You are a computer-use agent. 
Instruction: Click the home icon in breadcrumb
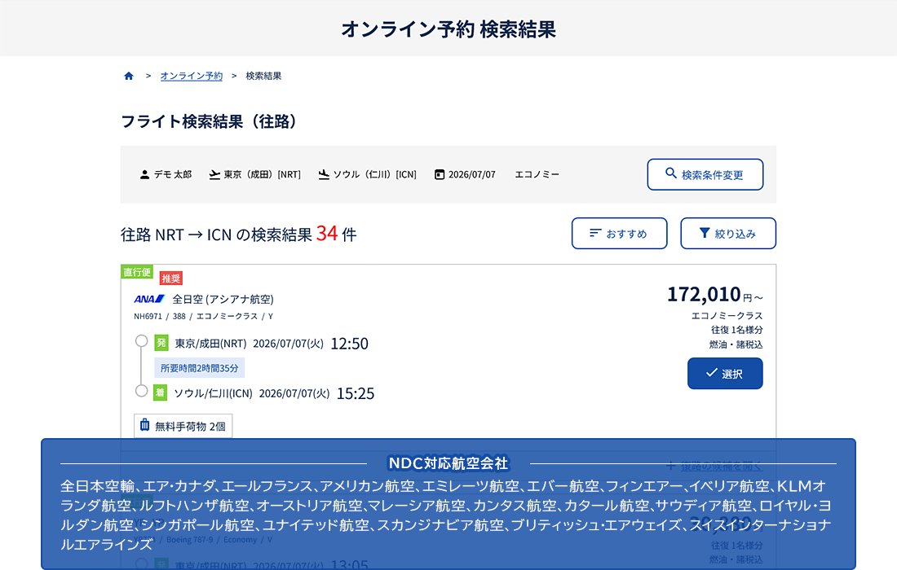pos(129,76)
